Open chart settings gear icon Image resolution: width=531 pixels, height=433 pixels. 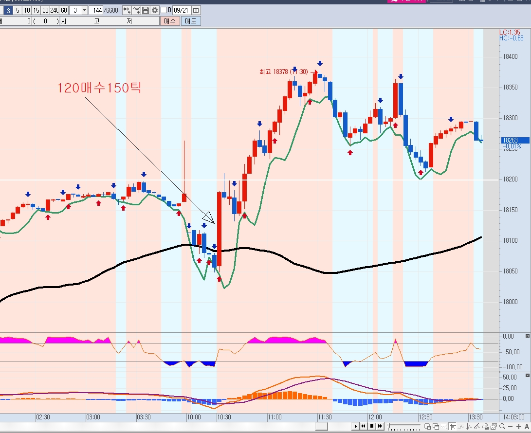point(154,10)
